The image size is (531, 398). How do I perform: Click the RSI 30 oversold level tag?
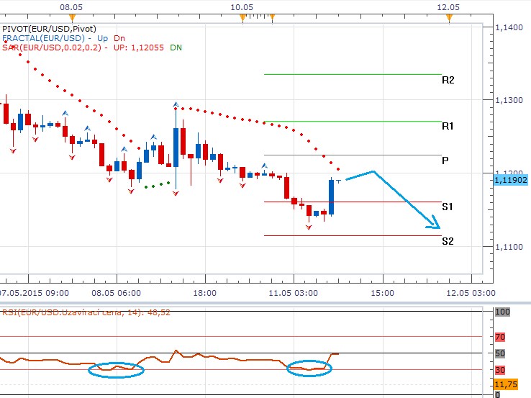tap(501, 370)
